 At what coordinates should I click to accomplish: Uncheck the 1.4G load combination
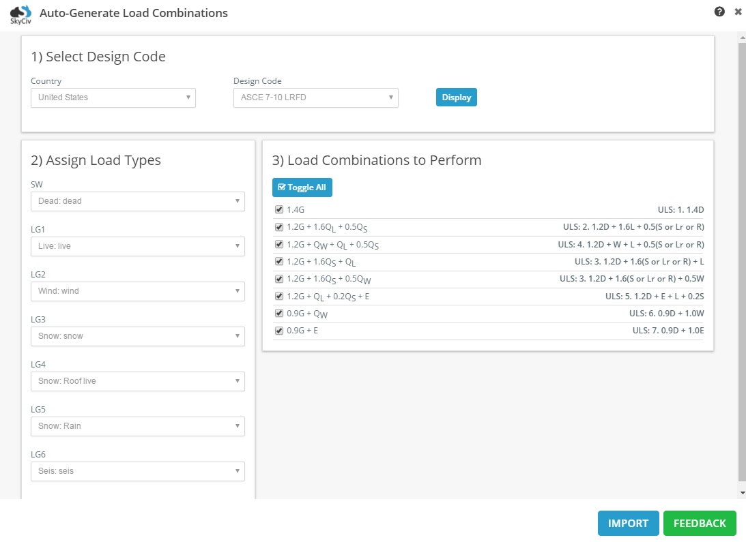point(279,210)
